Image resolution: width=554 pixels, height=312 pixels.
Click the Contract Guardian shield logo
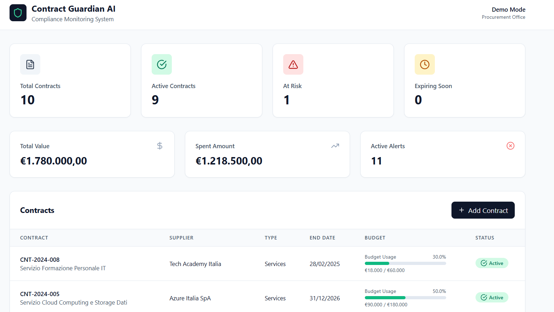point(18,13)
